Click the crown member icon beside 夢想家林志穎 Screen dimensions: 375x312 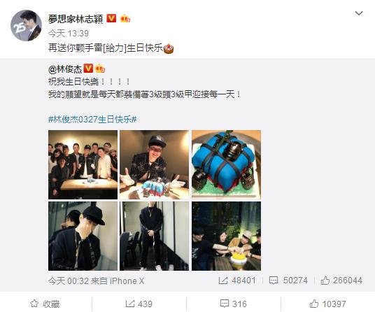click(x=125, y=18)
